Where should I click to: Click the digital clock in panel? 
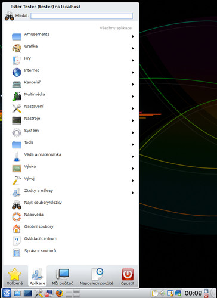point(193,293)
